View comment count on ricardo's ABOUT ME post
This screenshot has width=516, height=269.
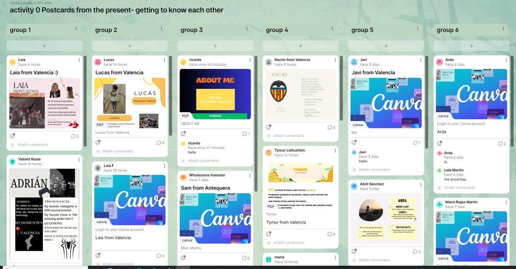[x=246, y=134]
